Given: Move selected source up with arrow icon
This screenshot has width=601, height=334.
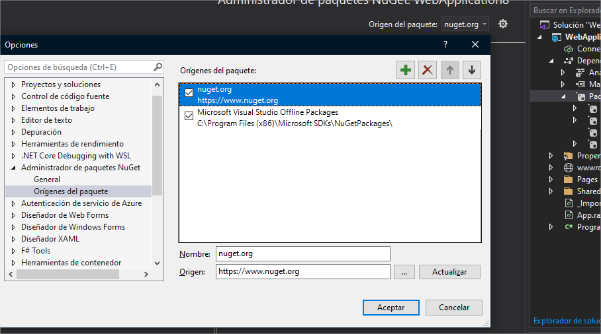Looking at the screenshot, I should (449, 70).
